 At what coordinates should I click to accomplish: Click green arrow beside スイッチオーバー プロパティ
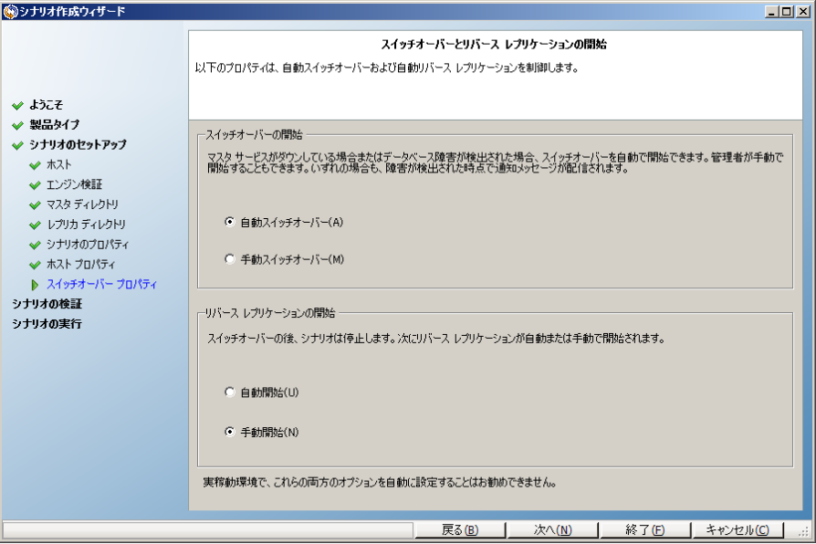pos(35,285)
